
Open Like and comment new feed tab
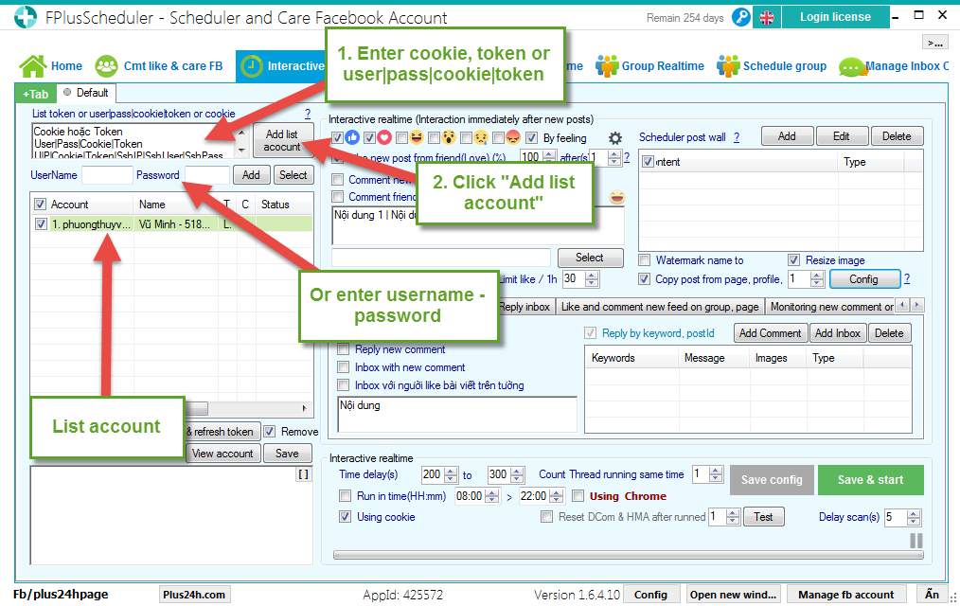(660, 307)
